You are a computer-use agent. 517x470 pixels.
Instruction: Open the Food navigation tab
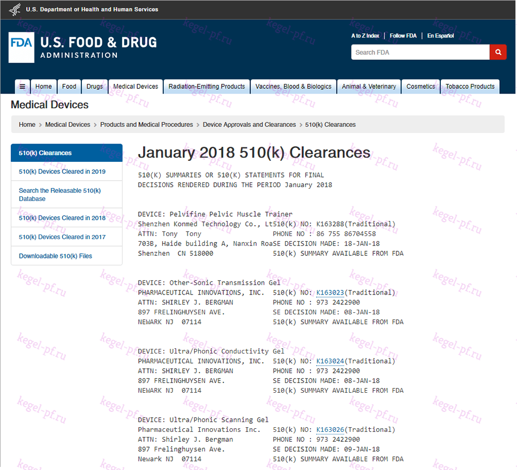69,87
